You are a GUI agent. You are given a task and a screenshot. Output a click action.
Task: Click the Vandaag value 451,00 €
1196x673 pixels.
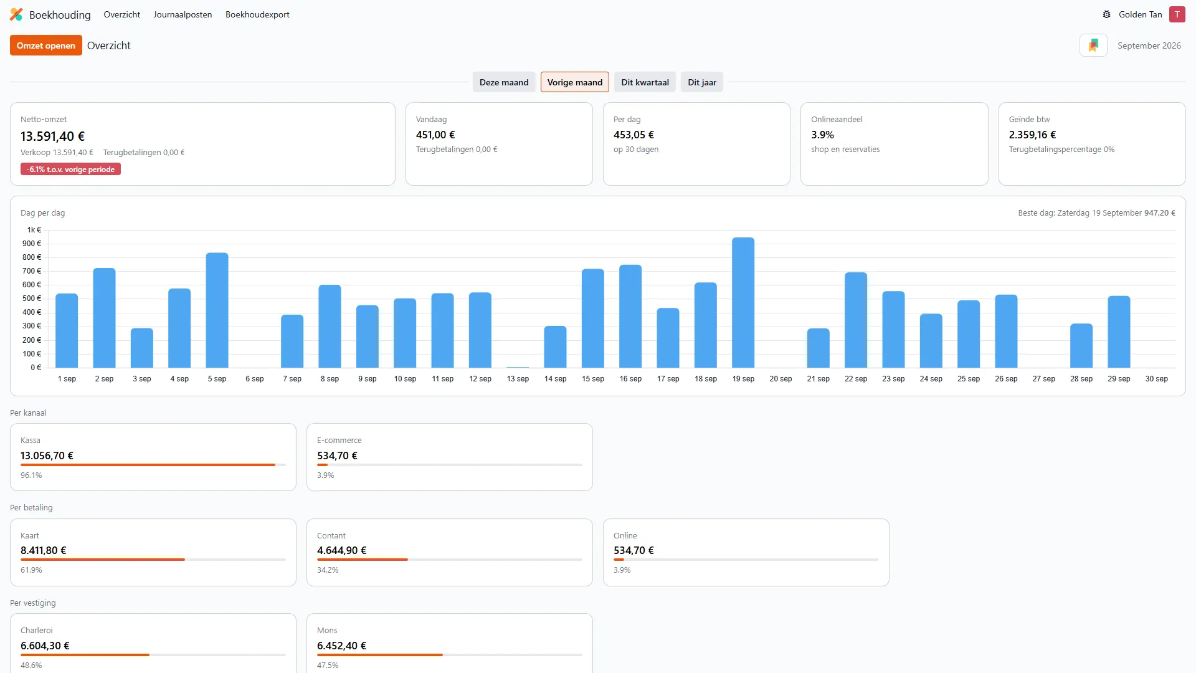pos(435,135)
